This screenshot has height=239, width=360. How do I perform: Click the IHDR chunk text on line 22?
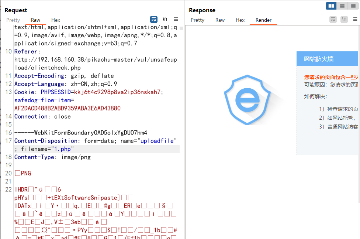21,190
